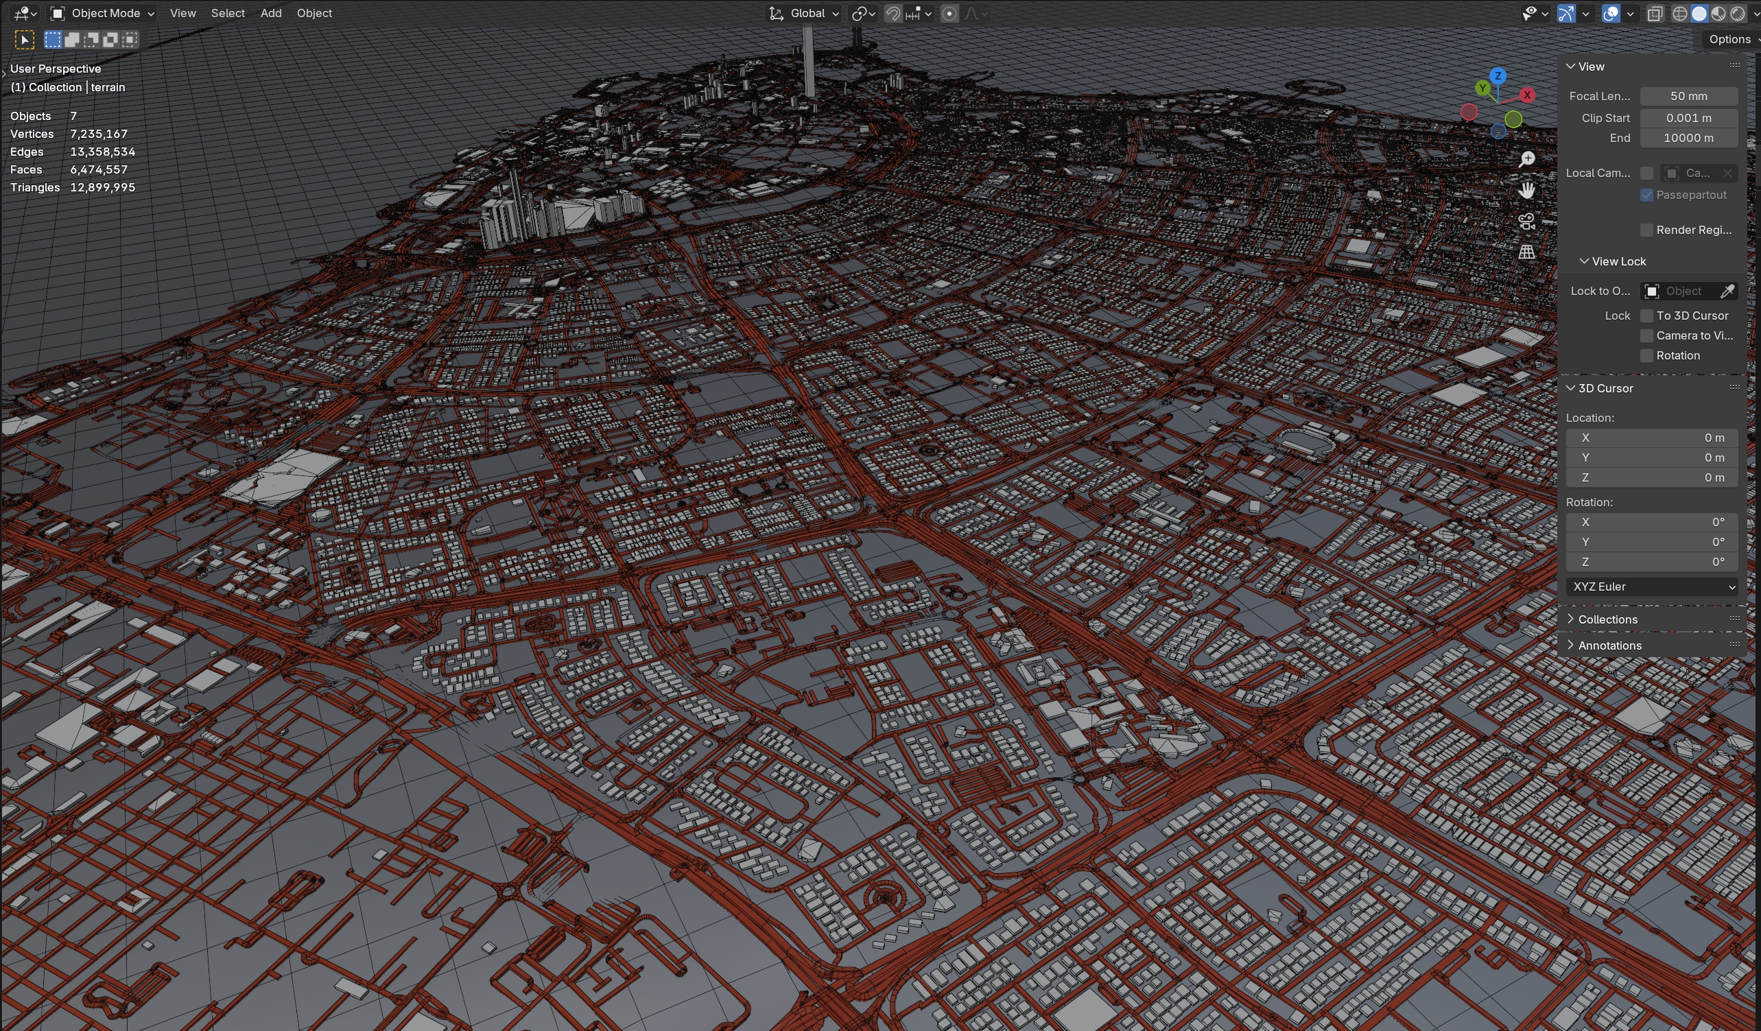Open the Add menu

tap(270, 13)
